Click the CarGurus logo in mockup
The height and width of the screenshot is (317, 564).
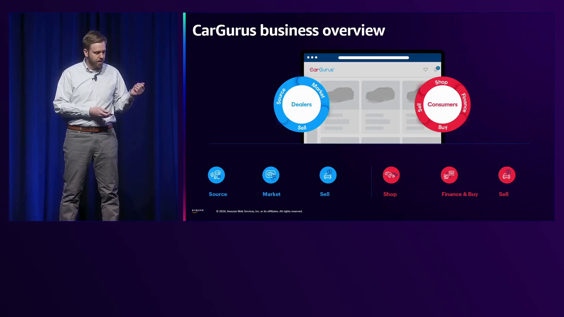coord(322,70)
